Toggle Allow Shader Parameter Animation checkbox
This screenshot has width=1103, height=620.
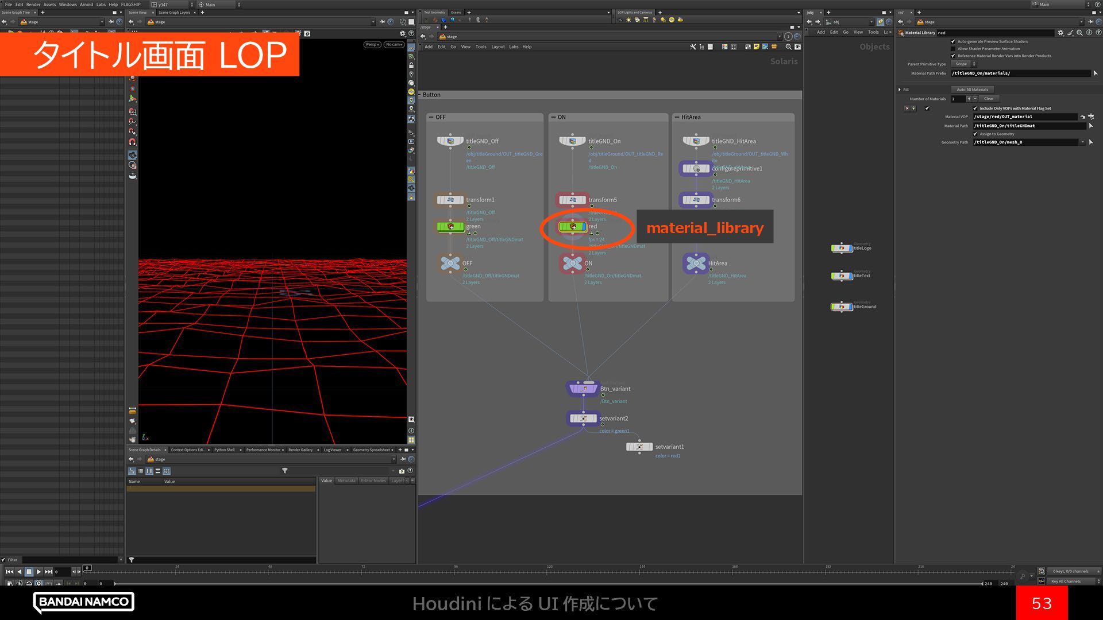click(x=953, y=49)
